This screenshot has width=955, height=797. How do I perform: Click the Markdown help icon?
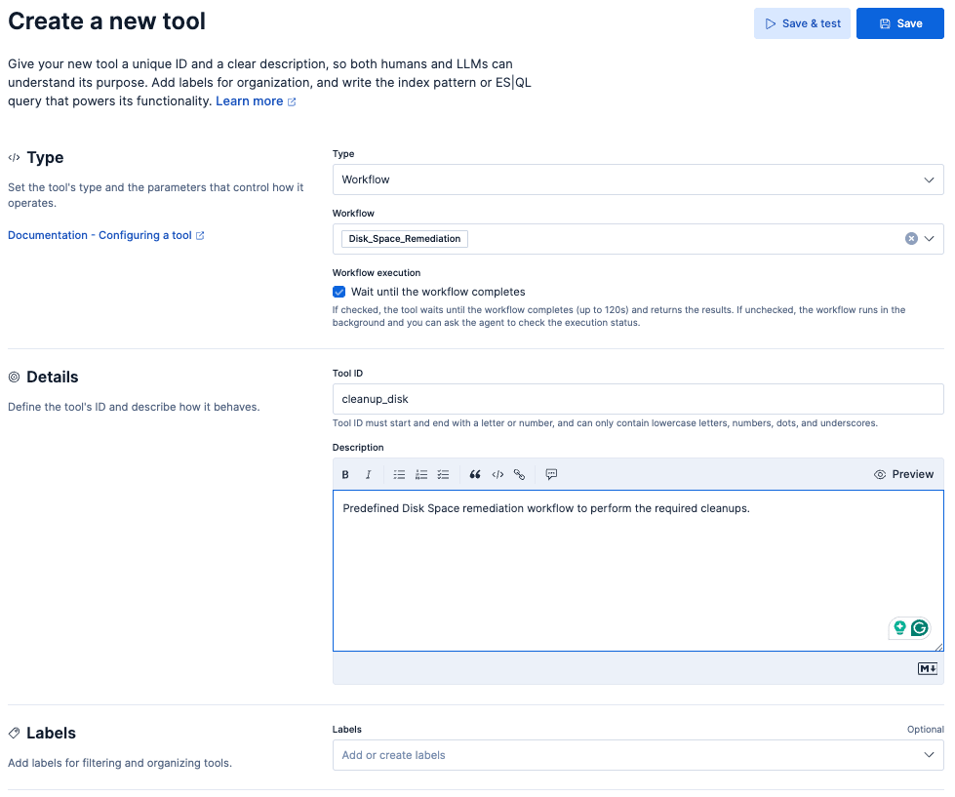click(927, 668)
